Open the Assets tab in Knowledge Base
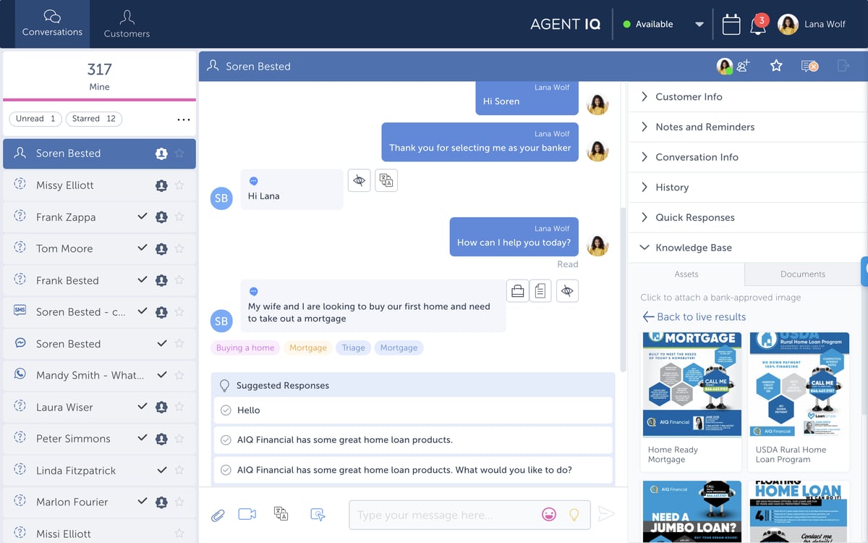This screenshot has width=868, height=543. (x=686, y=274)
